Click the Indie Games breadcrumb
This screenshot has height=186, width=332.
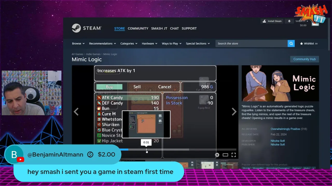tap(93, 54)
